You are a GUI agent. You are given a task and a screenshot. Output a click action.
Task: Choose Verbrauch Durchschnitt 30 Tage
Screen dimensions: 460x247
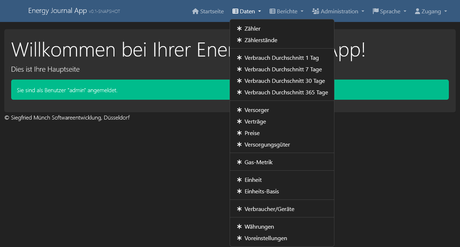pyautogui.click(x=284, y=81)
